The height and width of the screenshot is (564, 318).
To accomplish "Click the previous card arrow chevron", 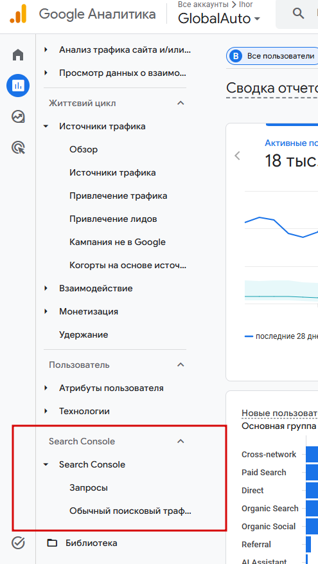I will coord(237,156).
